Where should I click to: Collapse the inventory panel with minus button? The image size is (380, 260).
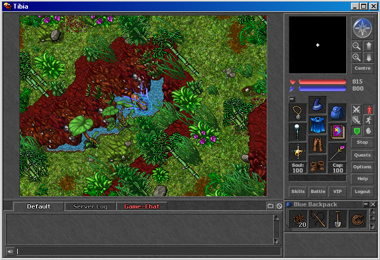pyautogui.click(x=292, y=99)
